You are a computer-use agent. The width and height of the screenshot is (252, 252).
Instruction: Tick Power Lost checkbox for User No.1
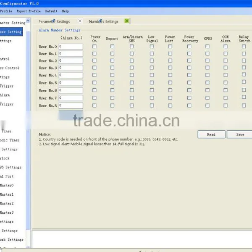(x=170, y=53)
